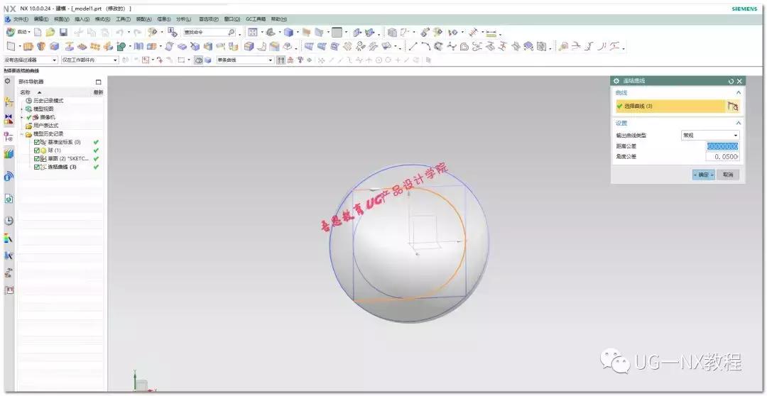Click the Save icon in the toolbar
This screenshot has height=396, width=767.
pos(63,33)
